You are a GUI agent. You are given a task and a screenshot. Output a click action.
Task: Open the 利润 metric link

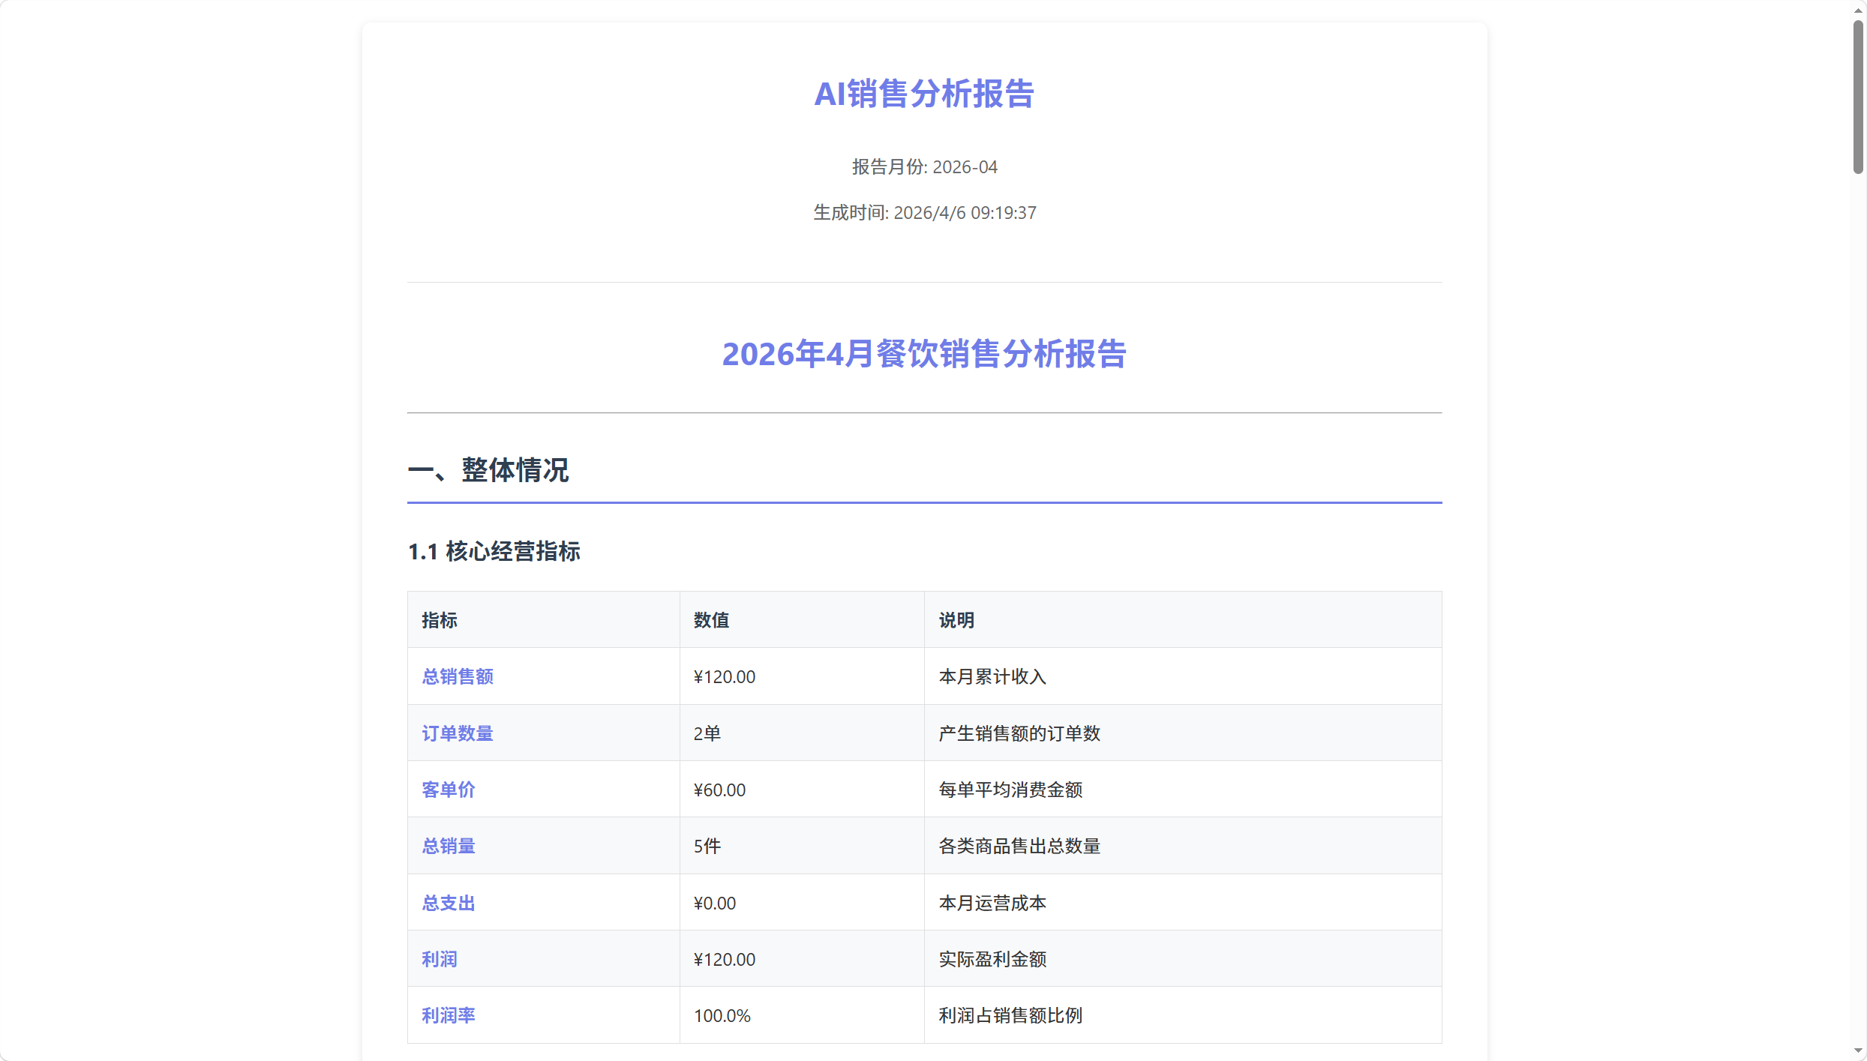tap(439, 959)
